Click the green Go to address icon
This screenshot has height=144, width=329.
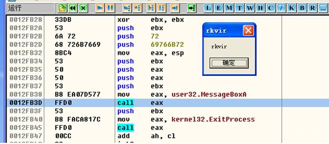tap(191, 8)
